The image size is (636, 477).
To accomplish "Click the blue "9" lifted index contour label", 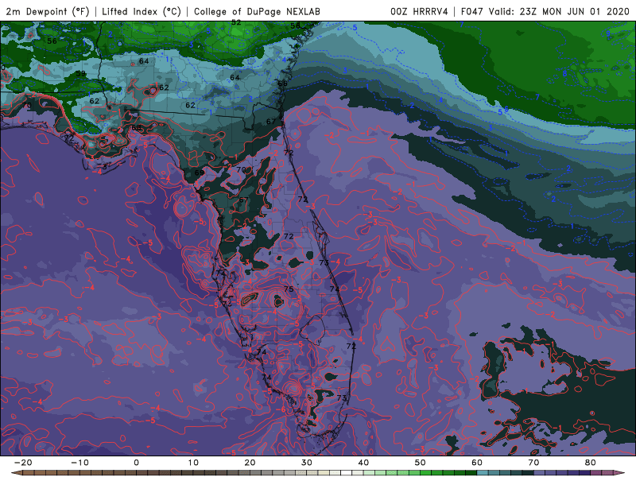I will point(608,33).
